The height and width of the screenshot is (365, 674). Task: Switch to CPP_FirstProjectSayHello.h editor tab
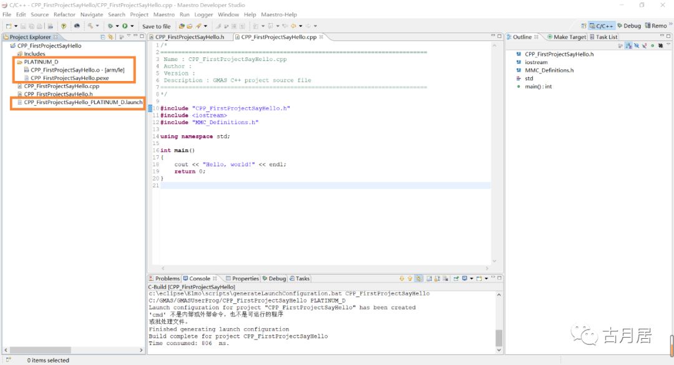pos(190,37)
